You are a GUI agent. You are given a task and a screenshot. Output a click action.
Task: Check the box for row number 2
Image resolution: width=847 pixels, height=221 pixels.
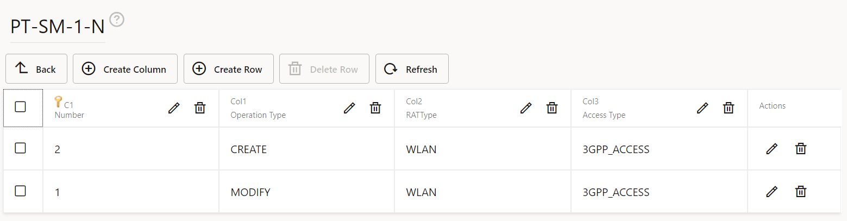click(x=20, y=148)
